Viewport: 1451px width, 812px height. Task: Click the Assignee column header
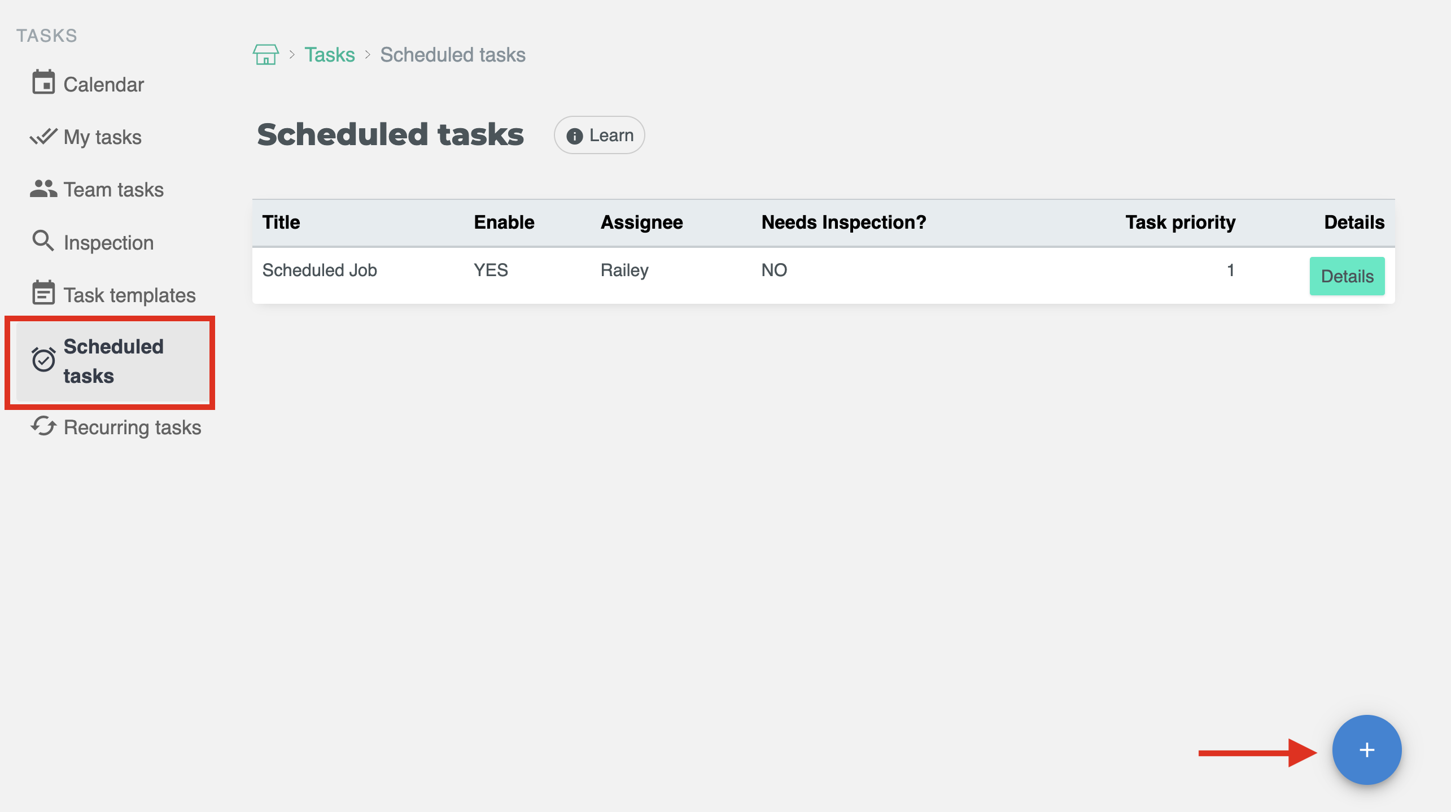pyautogui.click(x=641, y=222)
